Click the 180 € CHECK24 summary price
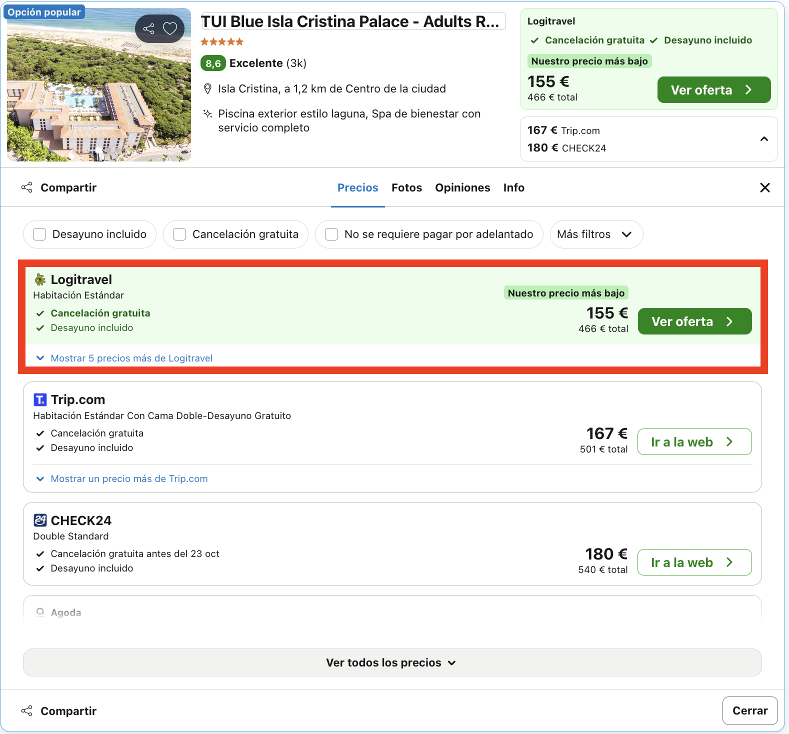 [566, 148]
